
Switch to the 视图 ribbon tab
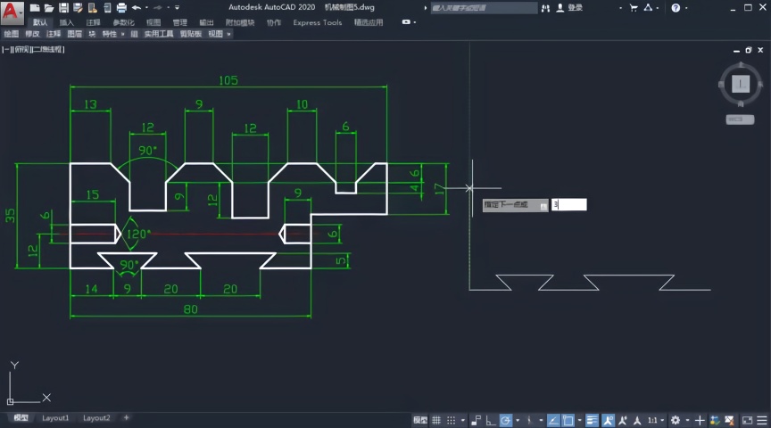153,22
